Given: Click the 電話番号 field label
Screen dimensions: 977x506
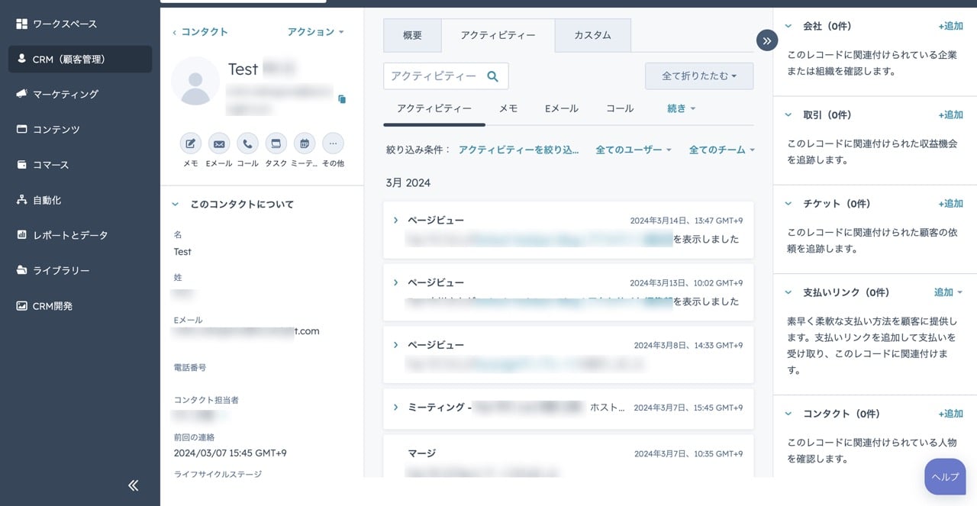Looking at the screenshot, I should coord(190,368).
